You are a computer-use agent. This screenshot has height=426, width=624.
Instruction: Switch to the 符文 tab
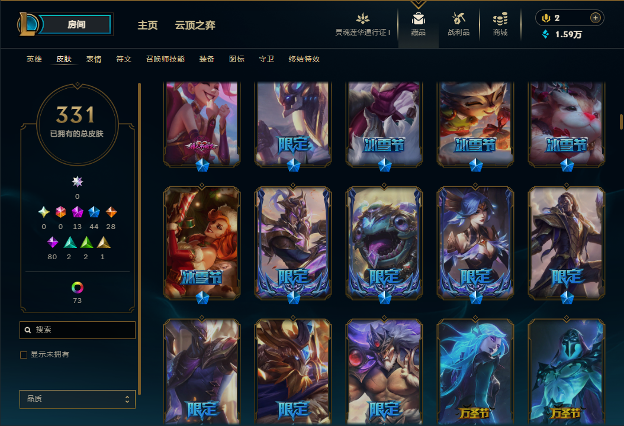click(124, 59)
